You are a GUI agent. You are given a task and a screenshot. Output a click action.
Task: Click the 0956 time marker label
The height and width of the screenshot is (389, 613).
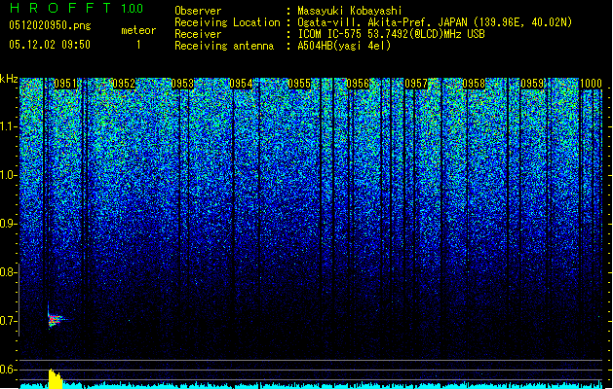tap(358, 84)
